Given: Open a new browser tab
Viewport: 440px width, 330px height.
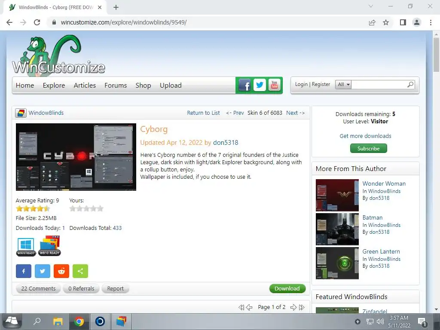Looking at the screenshot, I should (x=116, y=7).
